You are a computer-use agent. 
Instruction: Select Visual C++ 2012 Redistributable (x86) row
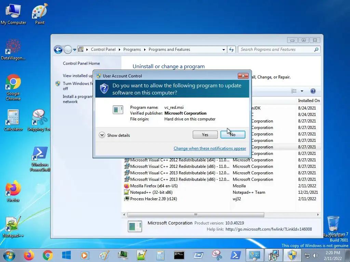[x=221, y=166]
